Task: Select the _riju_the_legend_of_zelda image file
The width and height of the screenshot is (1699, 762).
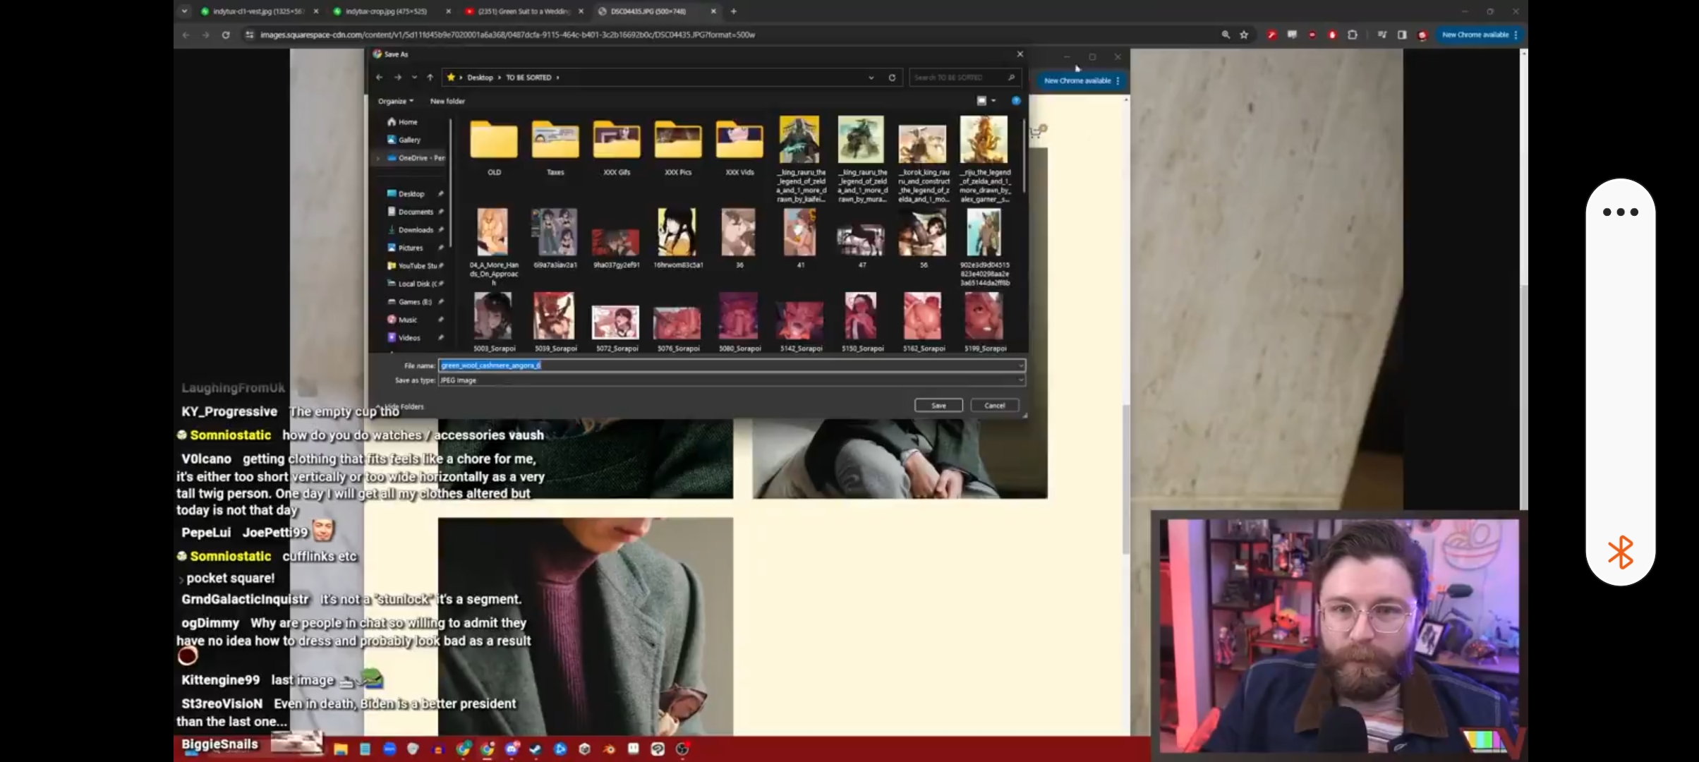Action: click(x=984, y=159)
